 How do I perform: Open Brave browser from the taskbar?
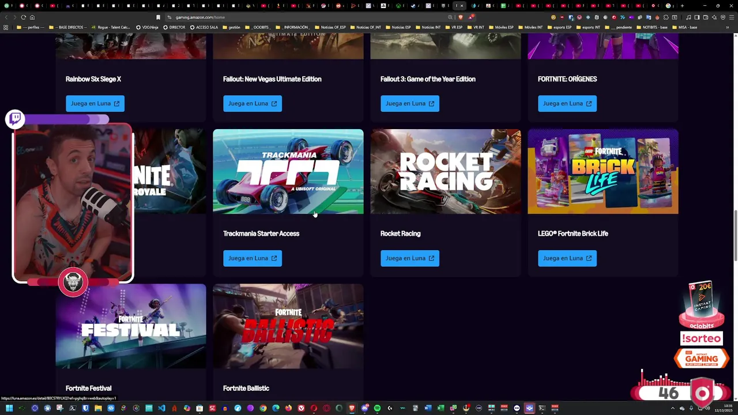click(352, 408)
